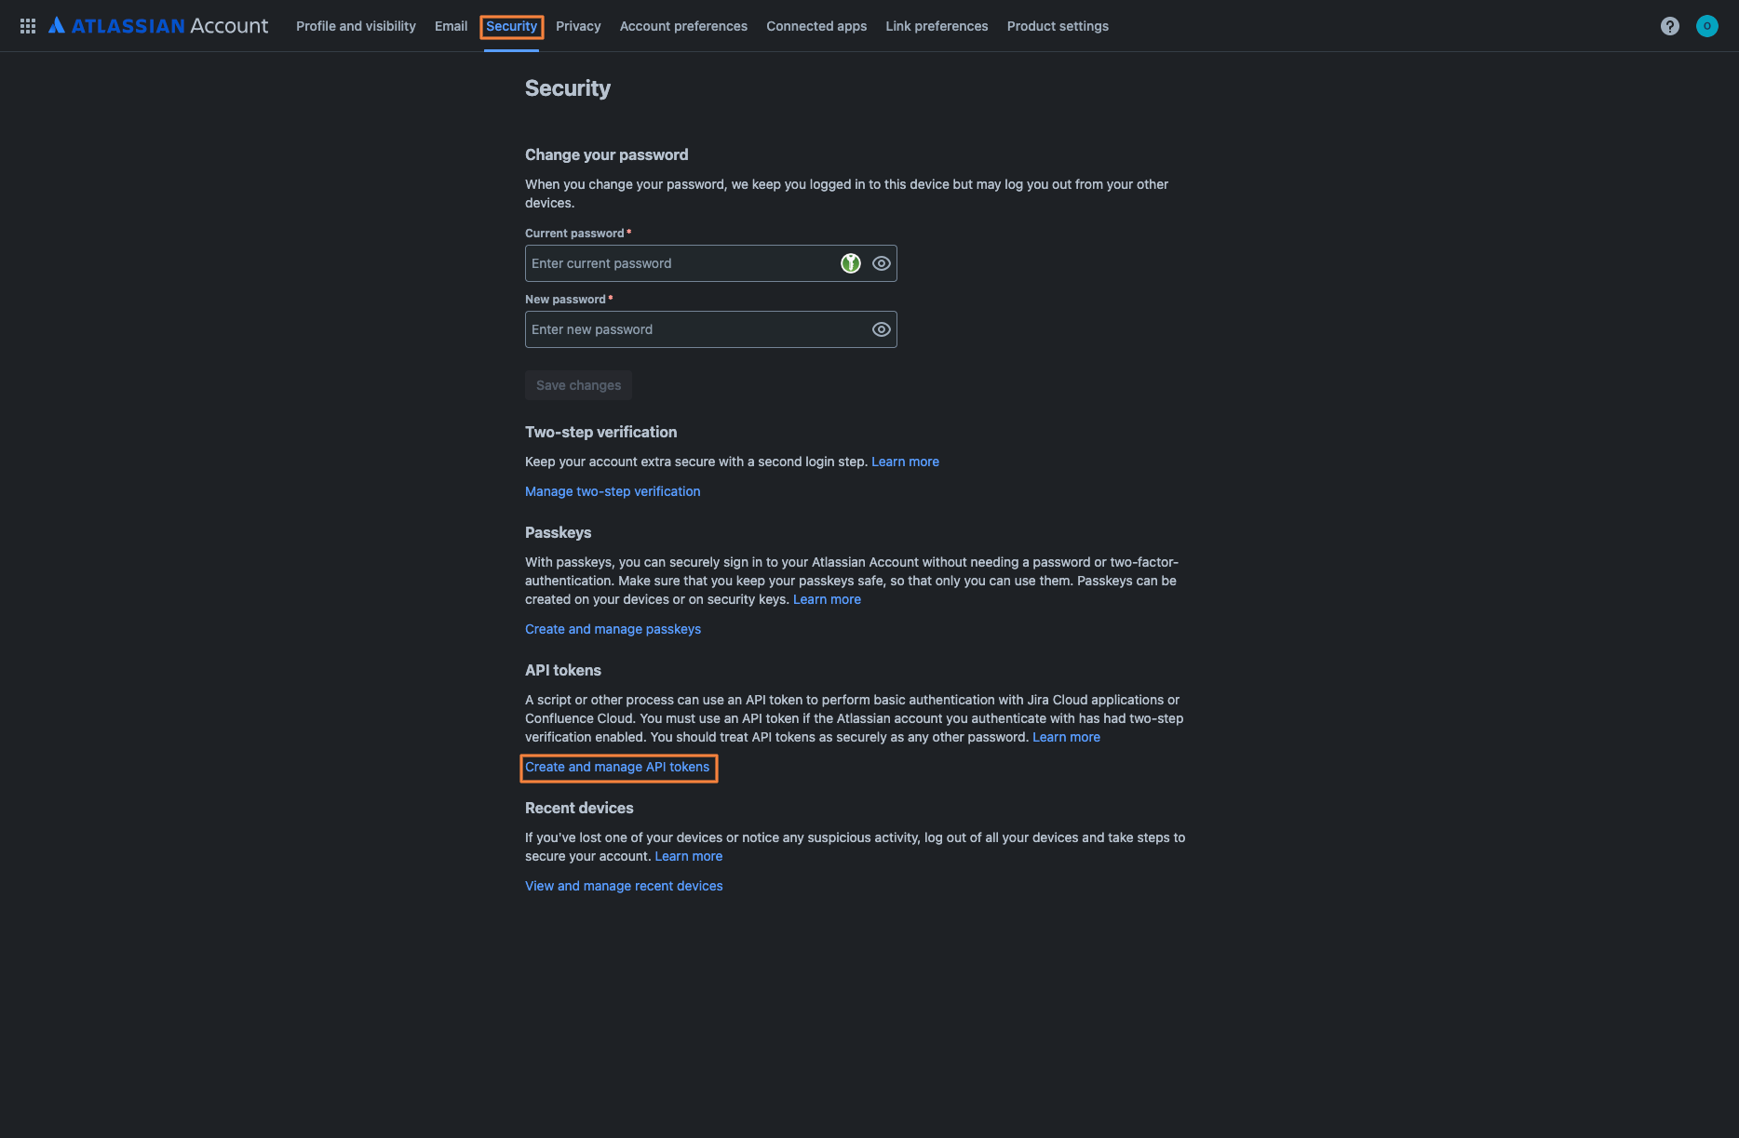
Task: Open Create and manage API tokens
Action: click(618, 767)
